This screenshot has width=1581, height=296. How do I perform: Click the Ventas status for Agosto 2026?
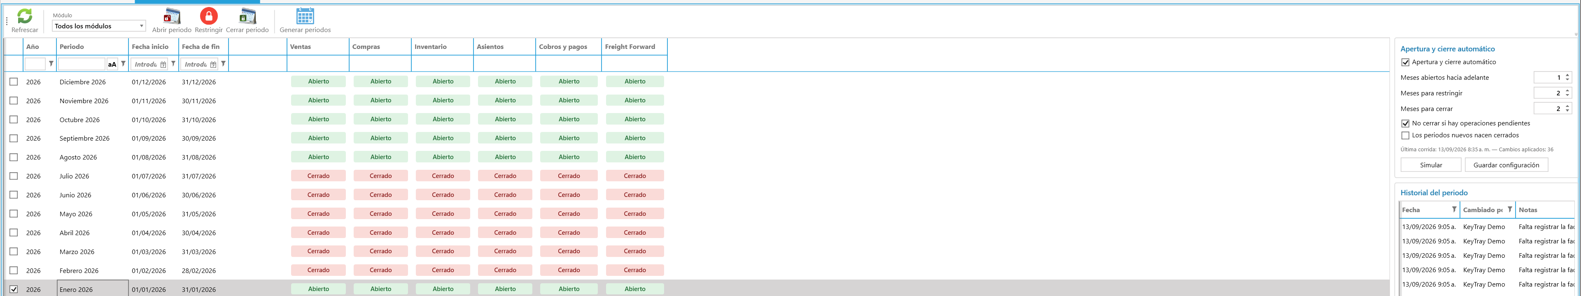click(x=319, y=157)
